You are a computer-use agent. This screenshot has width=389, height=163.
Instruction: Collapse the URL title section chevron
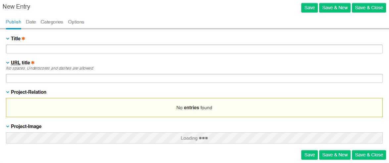click(x=8, y=63)
